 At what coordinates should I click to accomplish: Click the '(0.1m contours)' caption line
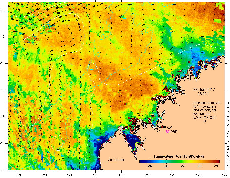pyautogui.click(x=205, y=107)
